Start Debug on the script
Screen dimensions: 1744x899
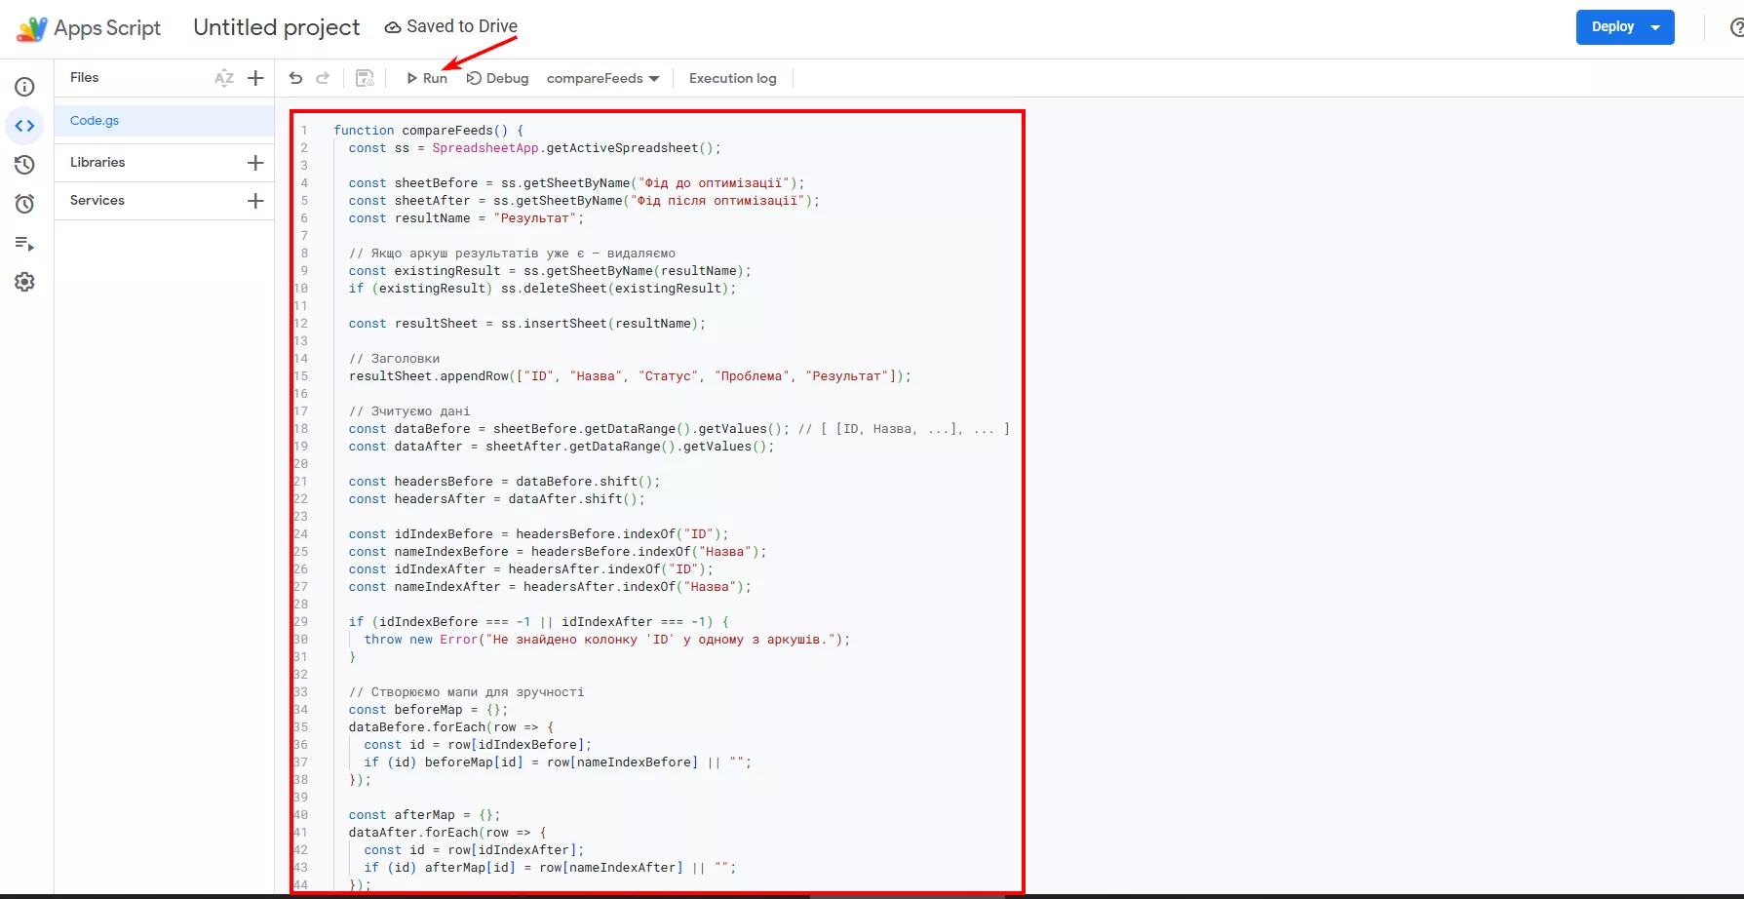click(498, 78)
